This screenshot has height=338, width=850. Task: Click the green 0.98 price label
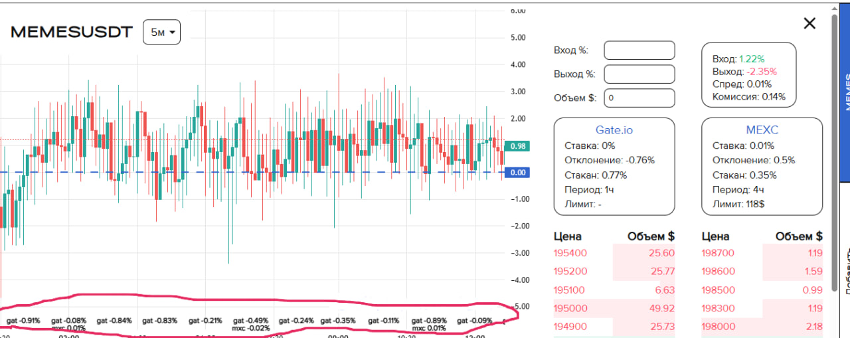(x=517, y=146)
